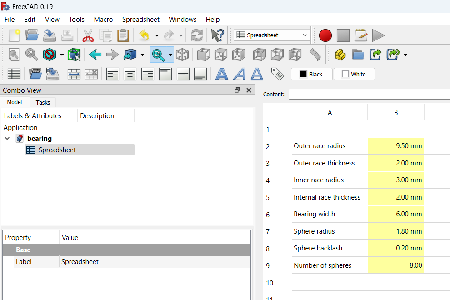Select the bearing document node

point(39,139)
